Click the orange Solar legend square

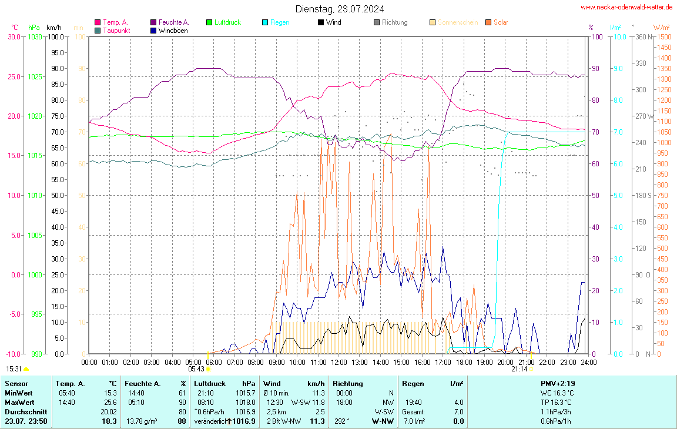click(x=488, y=22)
